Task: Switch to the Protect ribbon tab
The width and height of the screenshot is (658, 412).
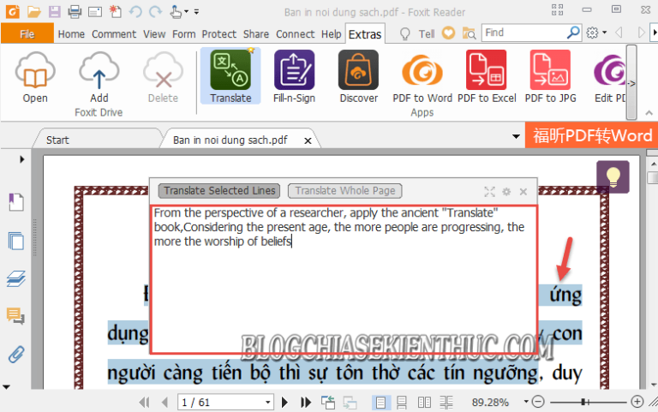Action: point(219,34)
